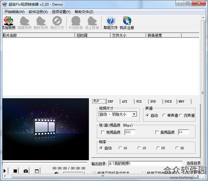
Task: Switch to the SVCD format tab
Action: tap(170, 101)
